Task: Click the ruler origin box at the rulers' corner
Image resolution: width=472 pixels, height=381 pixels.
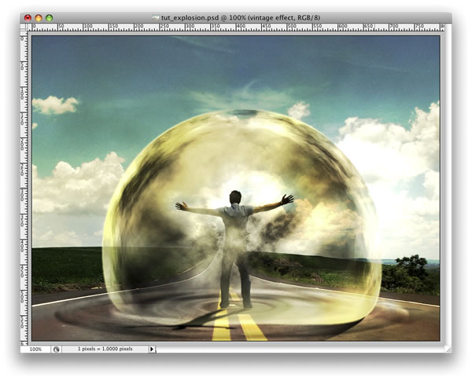Action: (x=24, y=27)
